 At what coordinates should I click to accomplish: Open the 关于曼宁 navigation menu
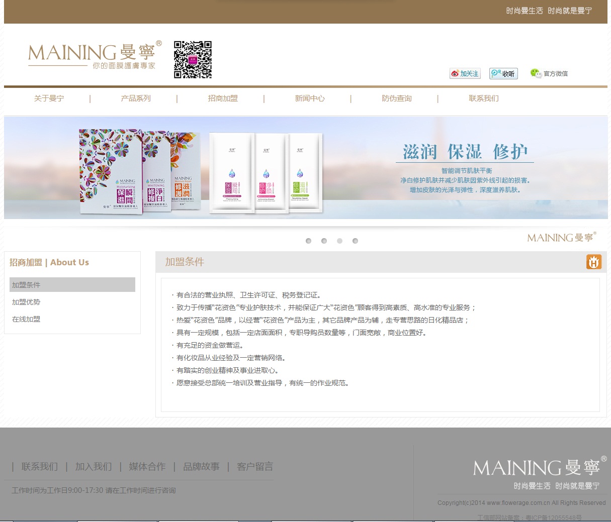coord(49,98)
